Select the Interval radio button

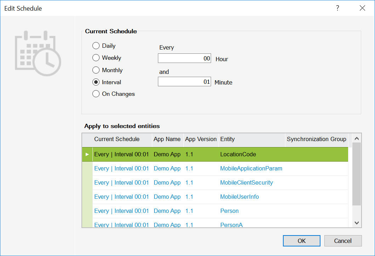pyautogui.click(x=96, y=82)
